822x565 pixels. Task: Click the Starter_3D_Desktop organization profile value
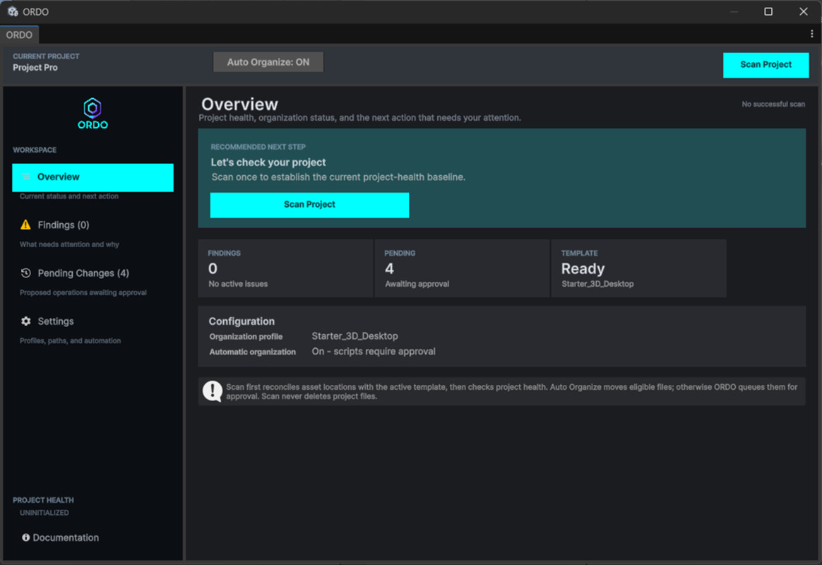point(355,336)
